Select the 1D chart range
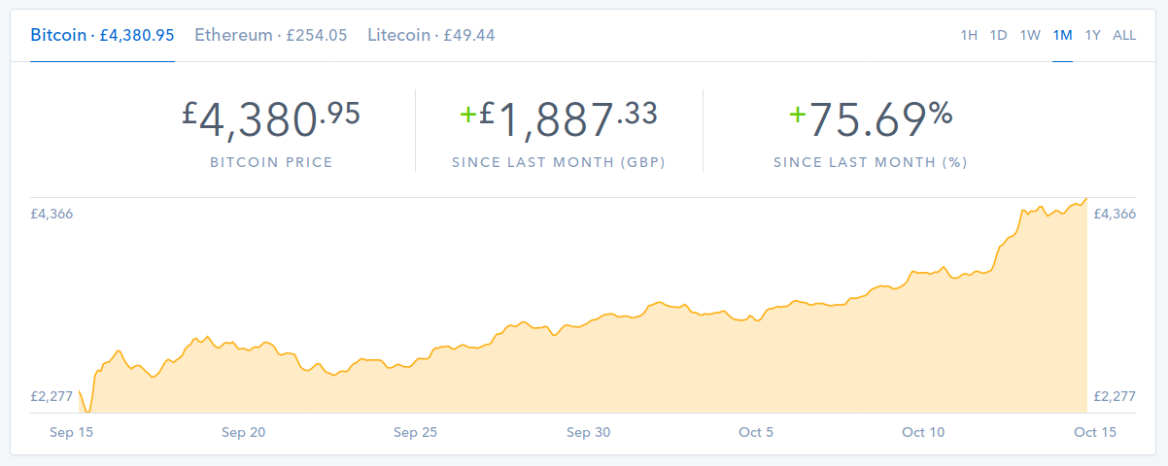The image size is (1168, 466). coord(998,36)
